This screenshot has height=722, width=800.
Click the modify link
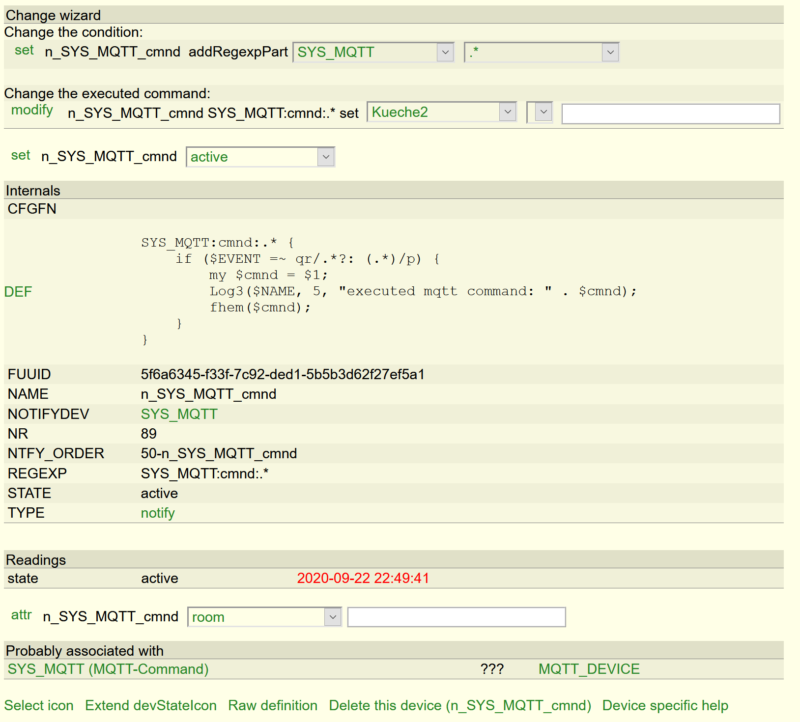32,110
